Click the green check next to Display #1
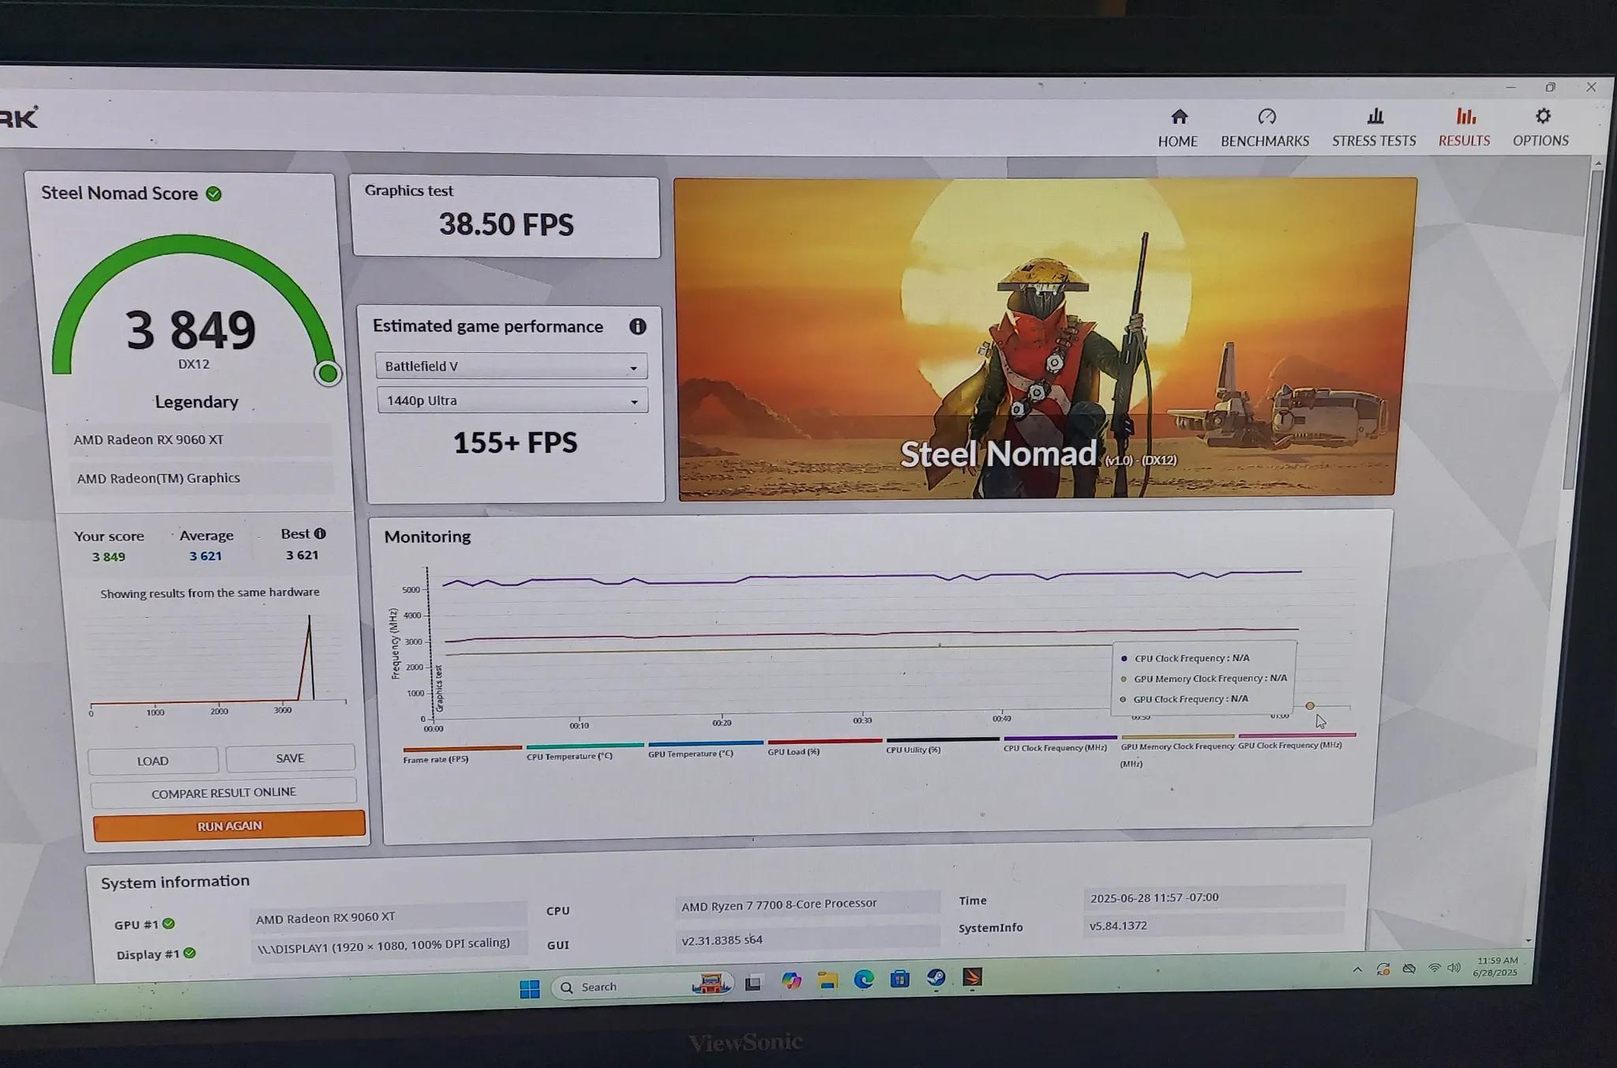The image size is (1617, 1068). [189, 953]
